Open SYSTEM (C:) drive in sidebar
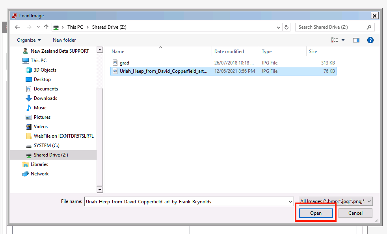The height and width of the screenshot is (234, 387). (x=43, y=146)
